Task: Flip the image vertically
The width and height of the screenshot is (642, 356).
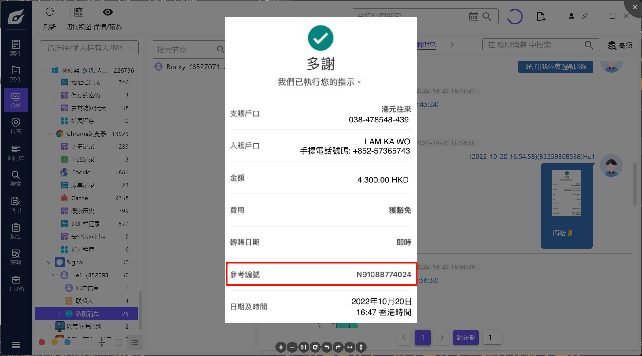Action: pos(361,347)
